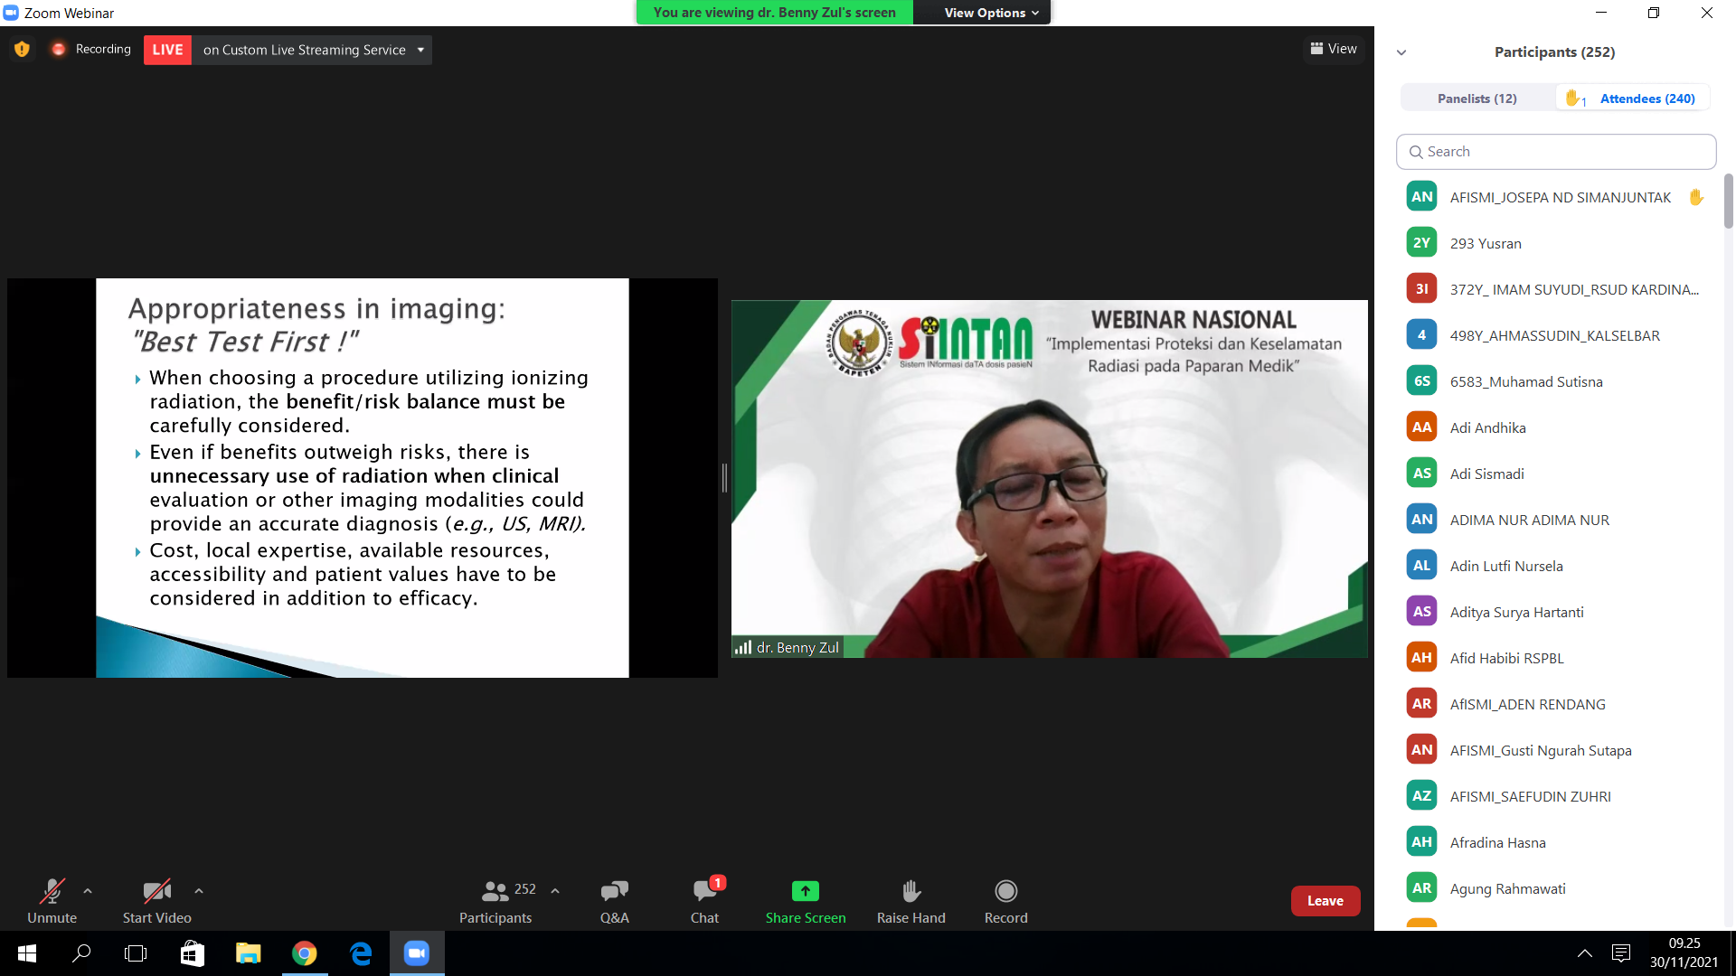The height and width of the screenshot is (976, 1736).
Task: Leave the webinar
Action: [1326, 901]
